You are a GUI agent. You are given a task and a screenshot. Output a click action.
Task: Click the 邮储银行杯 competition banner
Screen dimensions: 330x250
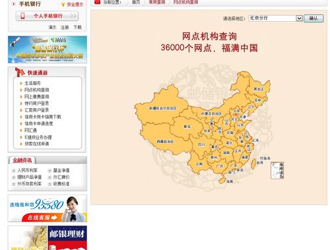coord(48,49)
